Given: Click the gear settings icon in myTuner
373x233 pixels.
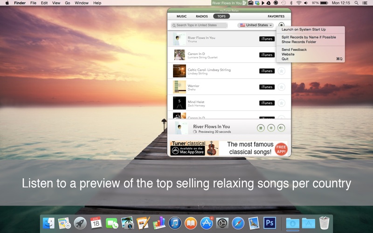Looking at the screenshot, I should (x=282, y=25).
